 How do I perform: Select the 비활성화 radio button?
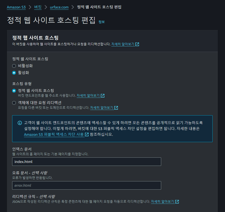pyautogui.click(x=14, y=66)
